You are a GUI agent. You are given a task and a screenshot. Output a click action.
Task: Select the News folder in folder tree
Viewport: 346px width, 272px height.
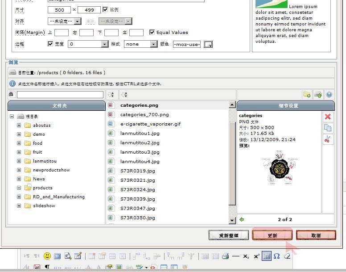point(39,179)
